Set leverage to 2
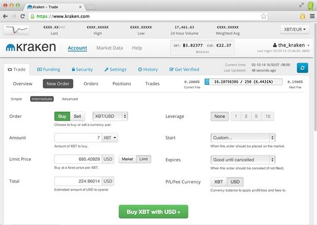Screen dimensions: 317x225 pos(246,116)
